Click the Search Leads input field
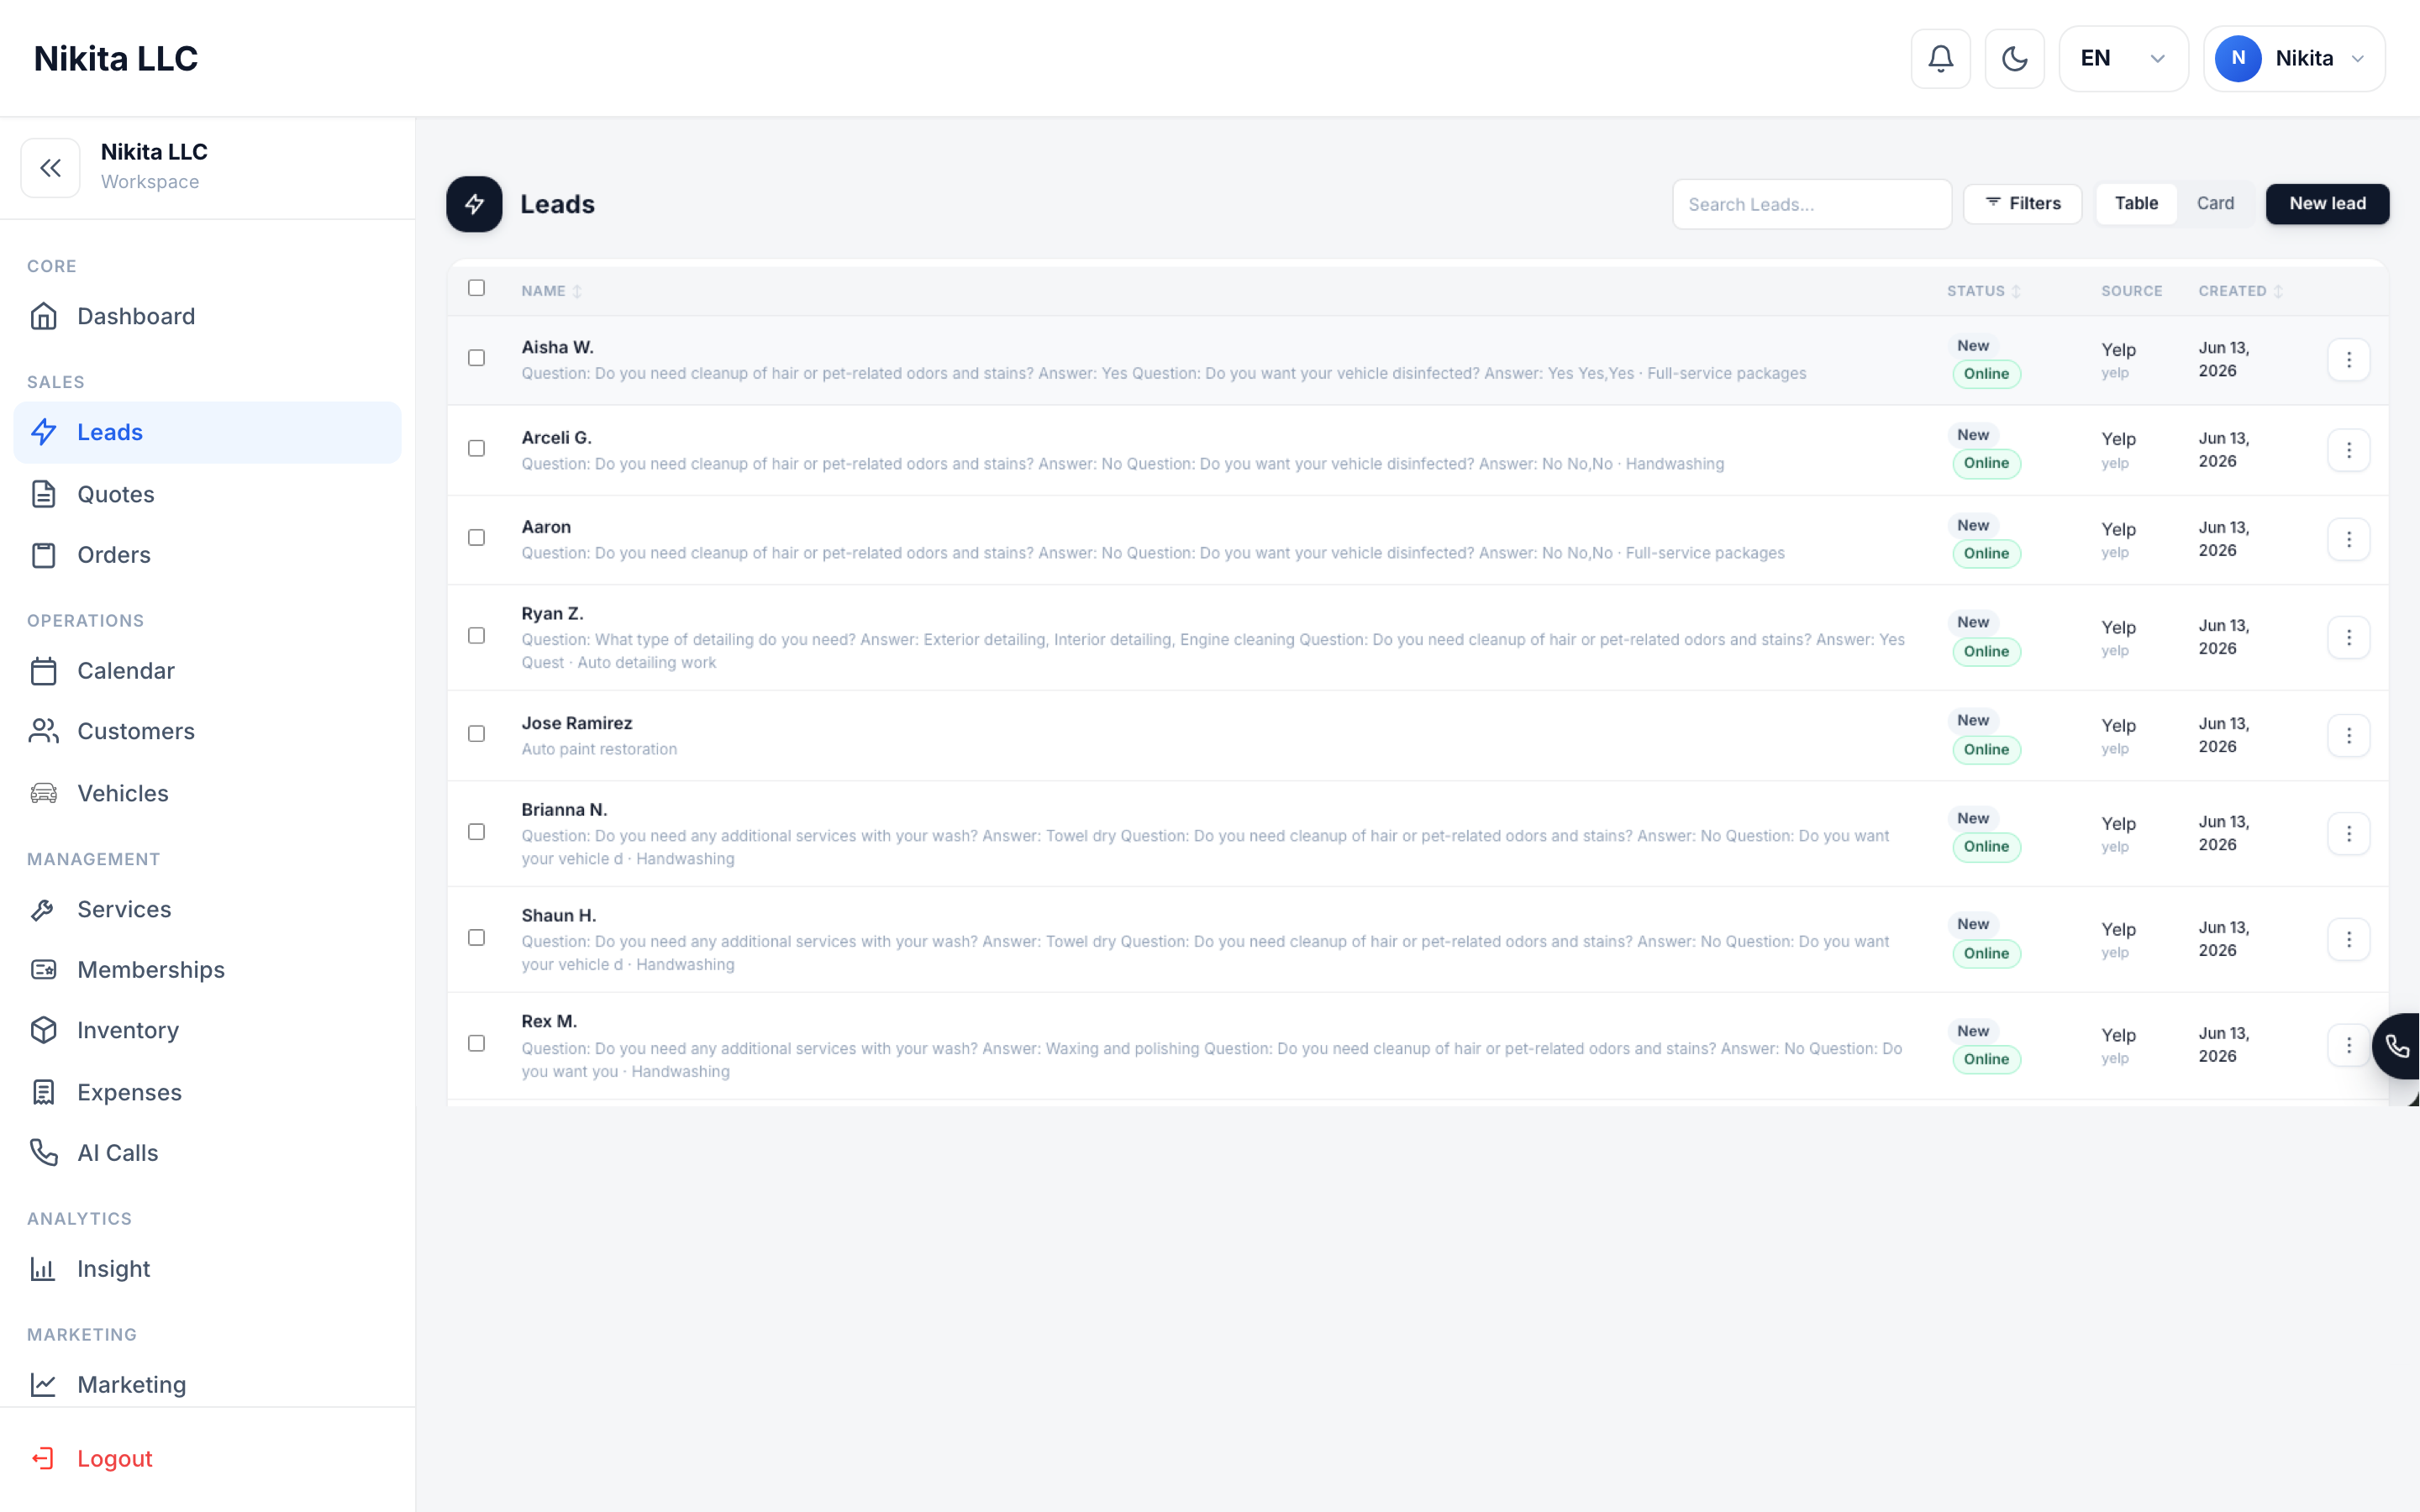The image size is (2420, 1512). pos(1811,204)
